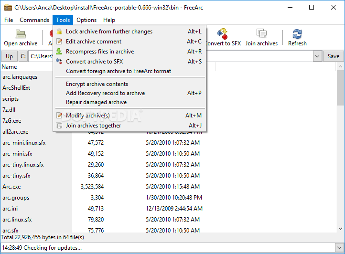Click the pencil icon beside Edit archive comment

point(59,42)
